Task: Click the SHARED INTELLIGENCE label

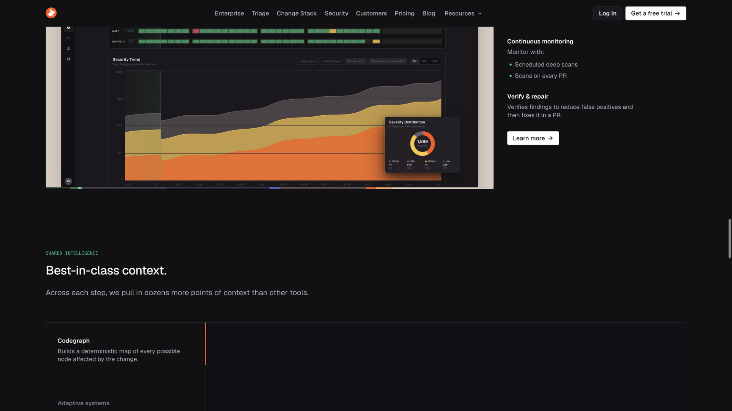Action: click(72, 253)
